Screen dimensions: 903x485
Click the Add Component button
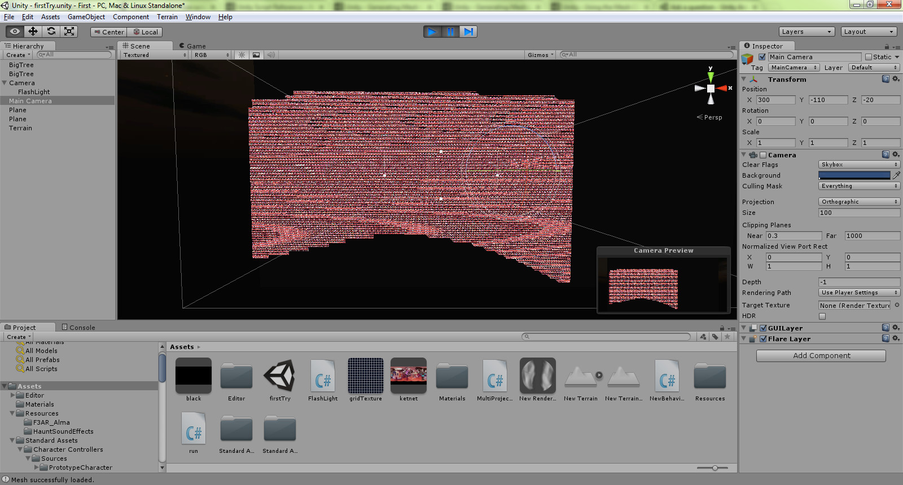(x=821, y=356)
